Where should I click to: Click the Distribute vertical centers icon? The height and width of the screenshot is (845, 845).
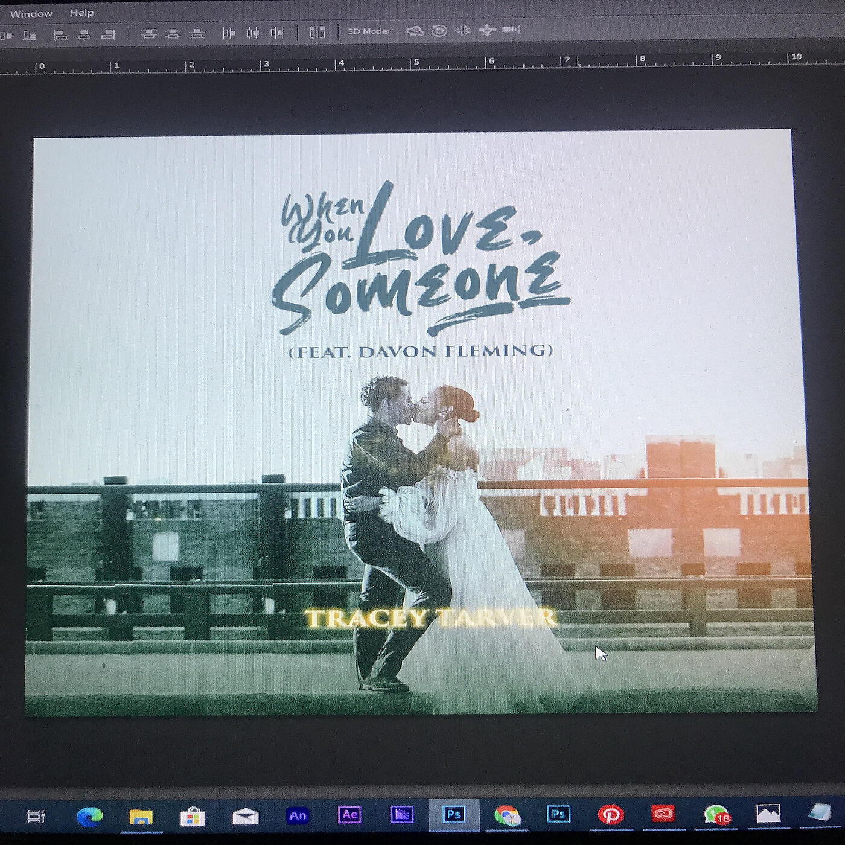coord(173,34)
